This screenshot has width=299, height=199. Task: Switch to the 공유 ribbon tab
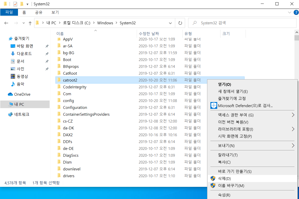click(39, 12)
